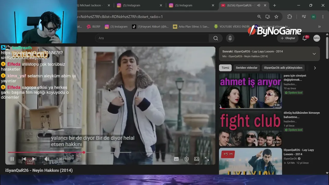Expand the Sonraki mix playlist panel
Viewport: 329px width, 185px height.
314,54
